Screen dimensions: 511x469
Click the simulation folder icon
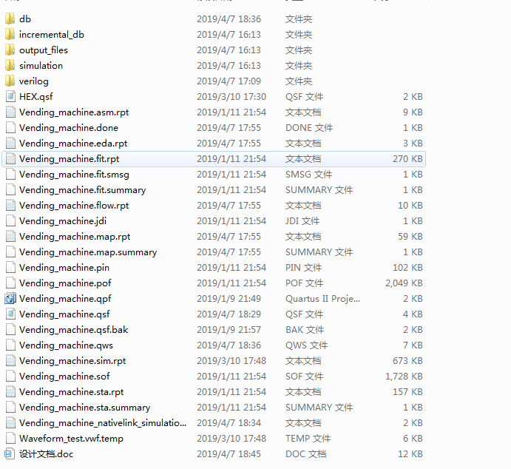10,65
